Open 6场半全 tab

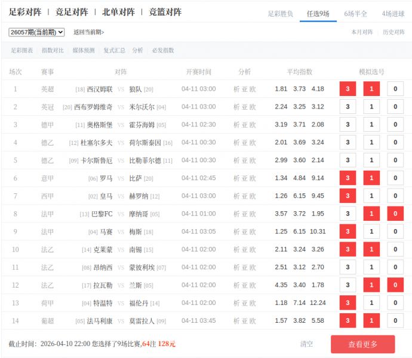click(x=355, y=13)
